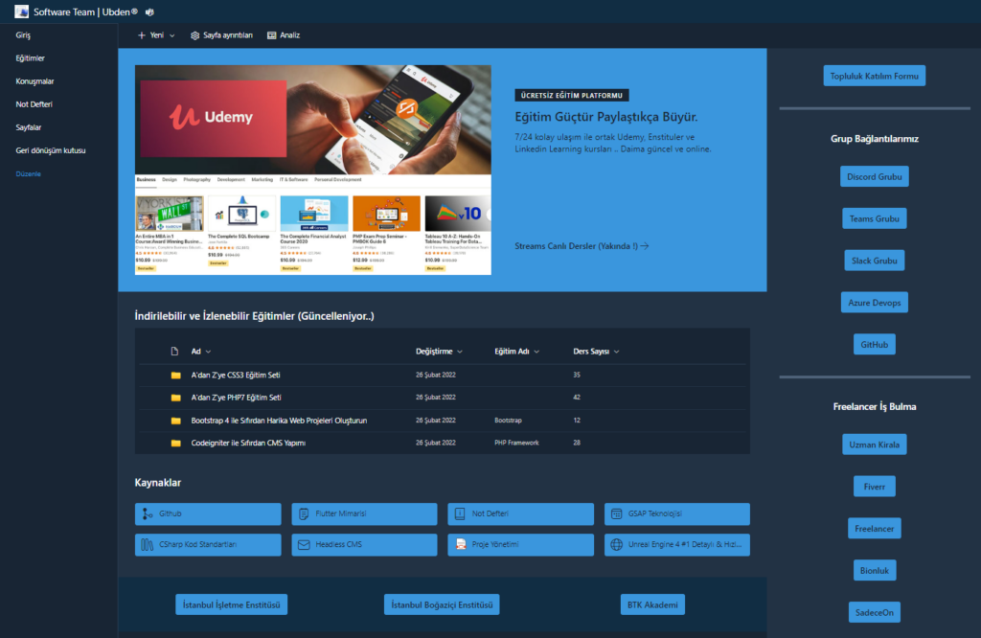Image resolution: width=981 pixels, height=638 pixels.
Task: Expand the Yeni dropdown chevron
Action: click(172, 35)
